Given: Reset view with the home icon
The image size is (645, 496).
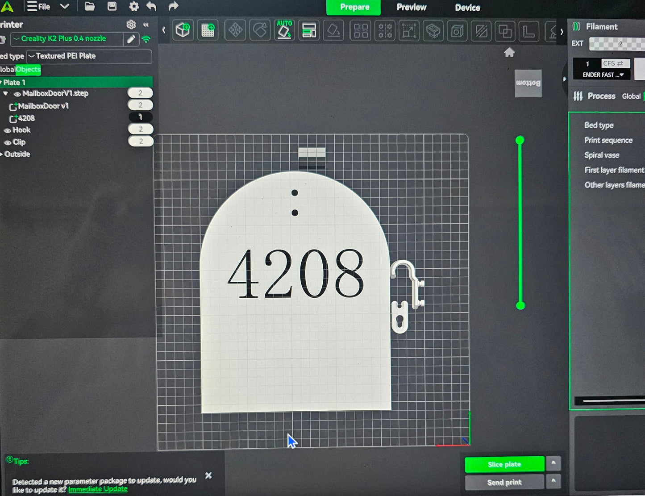Looking at the screenshot, I should tap(509, 53).
